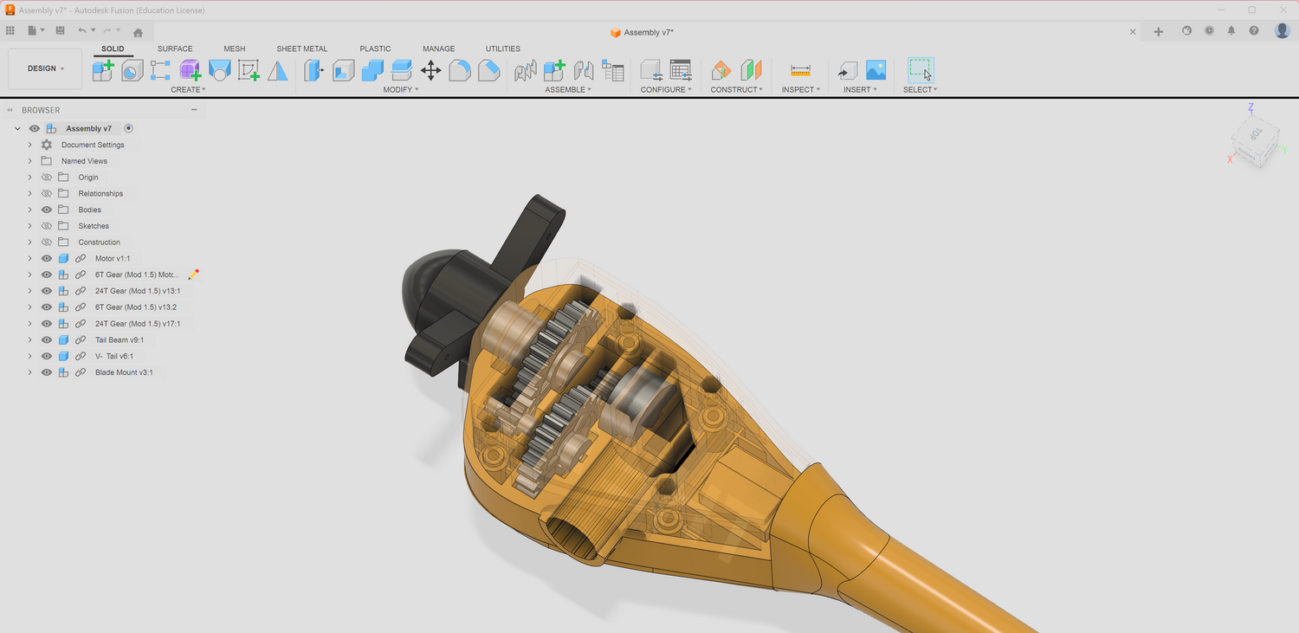1299x633 pixels.
Task: Open the CONSTRUCT menu
Action: tap(736, 89)
